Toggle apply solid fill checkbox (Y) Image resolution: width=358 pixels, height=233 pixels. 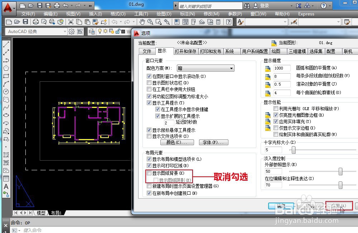(x=276, y=122)
